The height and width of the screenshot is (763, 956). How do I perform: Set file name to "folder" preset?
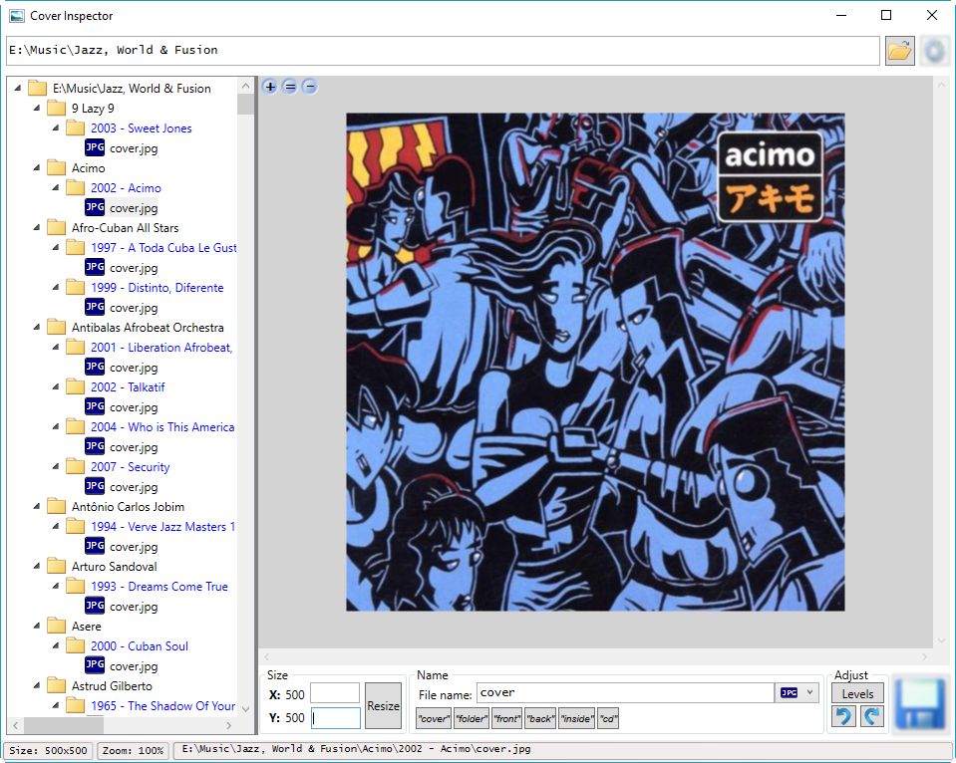pos(472,718)
